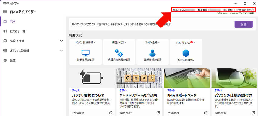Expand the オプション品情報 chevron

(61, 51)
